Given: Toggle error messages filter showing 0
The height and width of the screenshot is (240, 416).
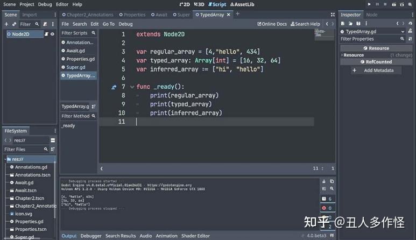Looking at the screenshot, I should click(327, 208).
